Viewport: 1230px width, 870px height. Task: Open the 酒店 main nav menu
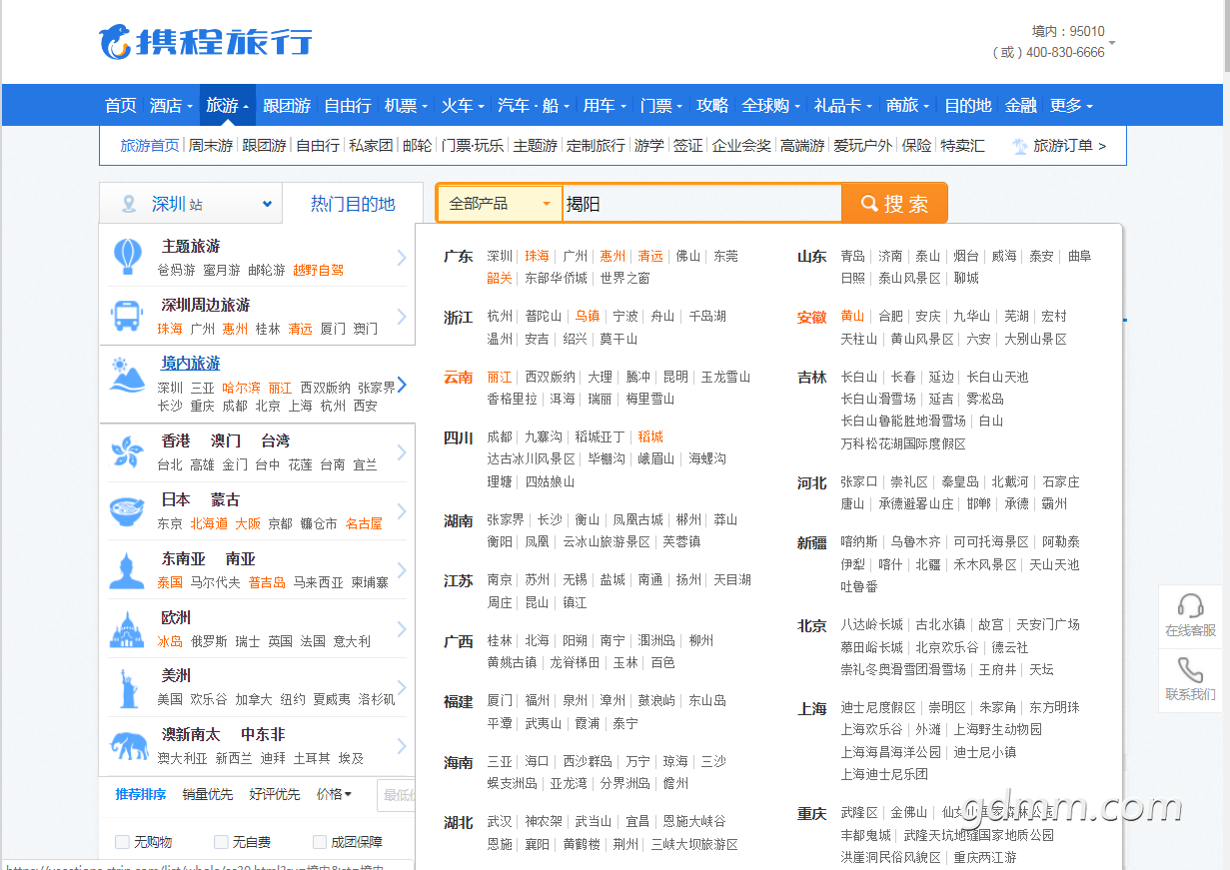[x=170, y=105]
